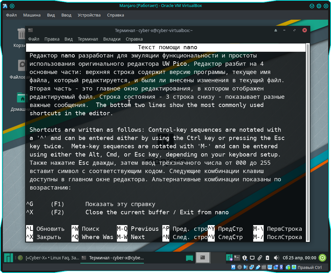The width and height of the screenshot is (331, 273).
Task: Click the display tray icon in panel
Action: 252,257
